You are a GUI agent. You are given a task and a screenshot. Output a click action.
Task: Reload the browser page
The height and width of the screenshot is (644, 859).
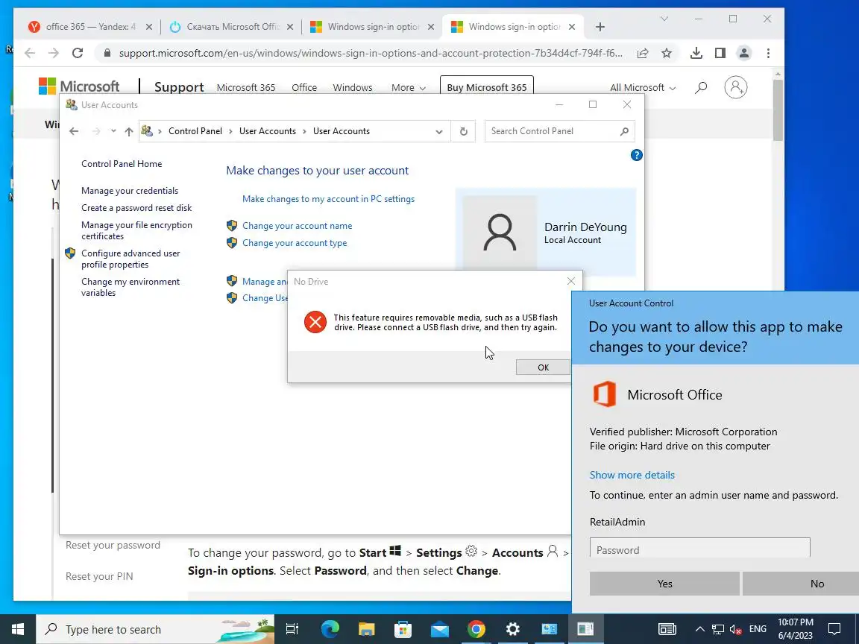pyautogui.click(x=78, y=53)
